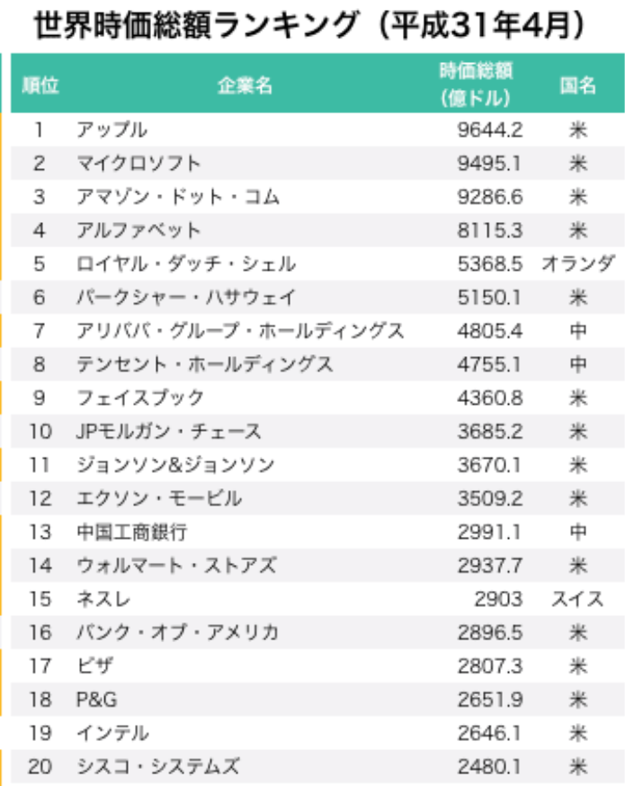Select フェイスブック company name
The width and height of the screenshot is (625, 786).
coord(139,398)
